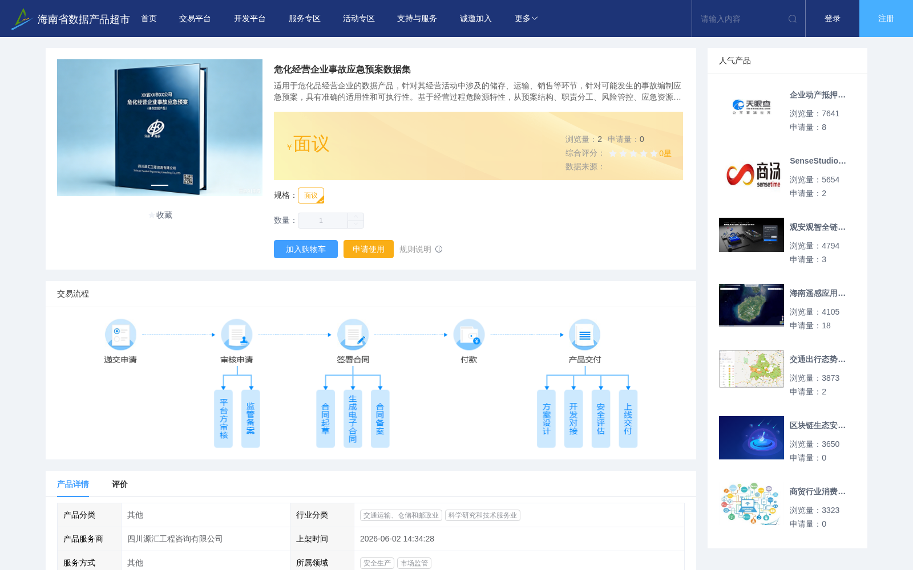913x570 pixels.
Task: Open the 开发平台 menu item
Action: click(x=250, y=19)
